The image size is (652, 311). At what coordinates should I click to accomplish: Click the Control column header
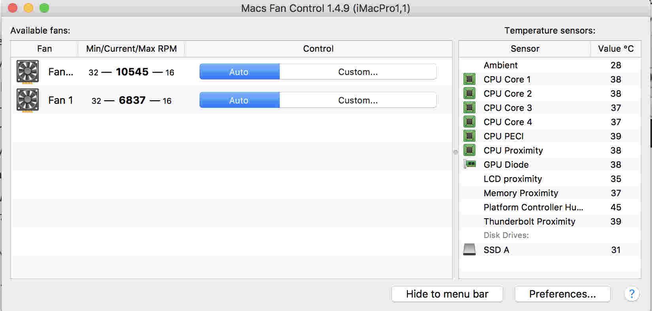click(318, 49)
